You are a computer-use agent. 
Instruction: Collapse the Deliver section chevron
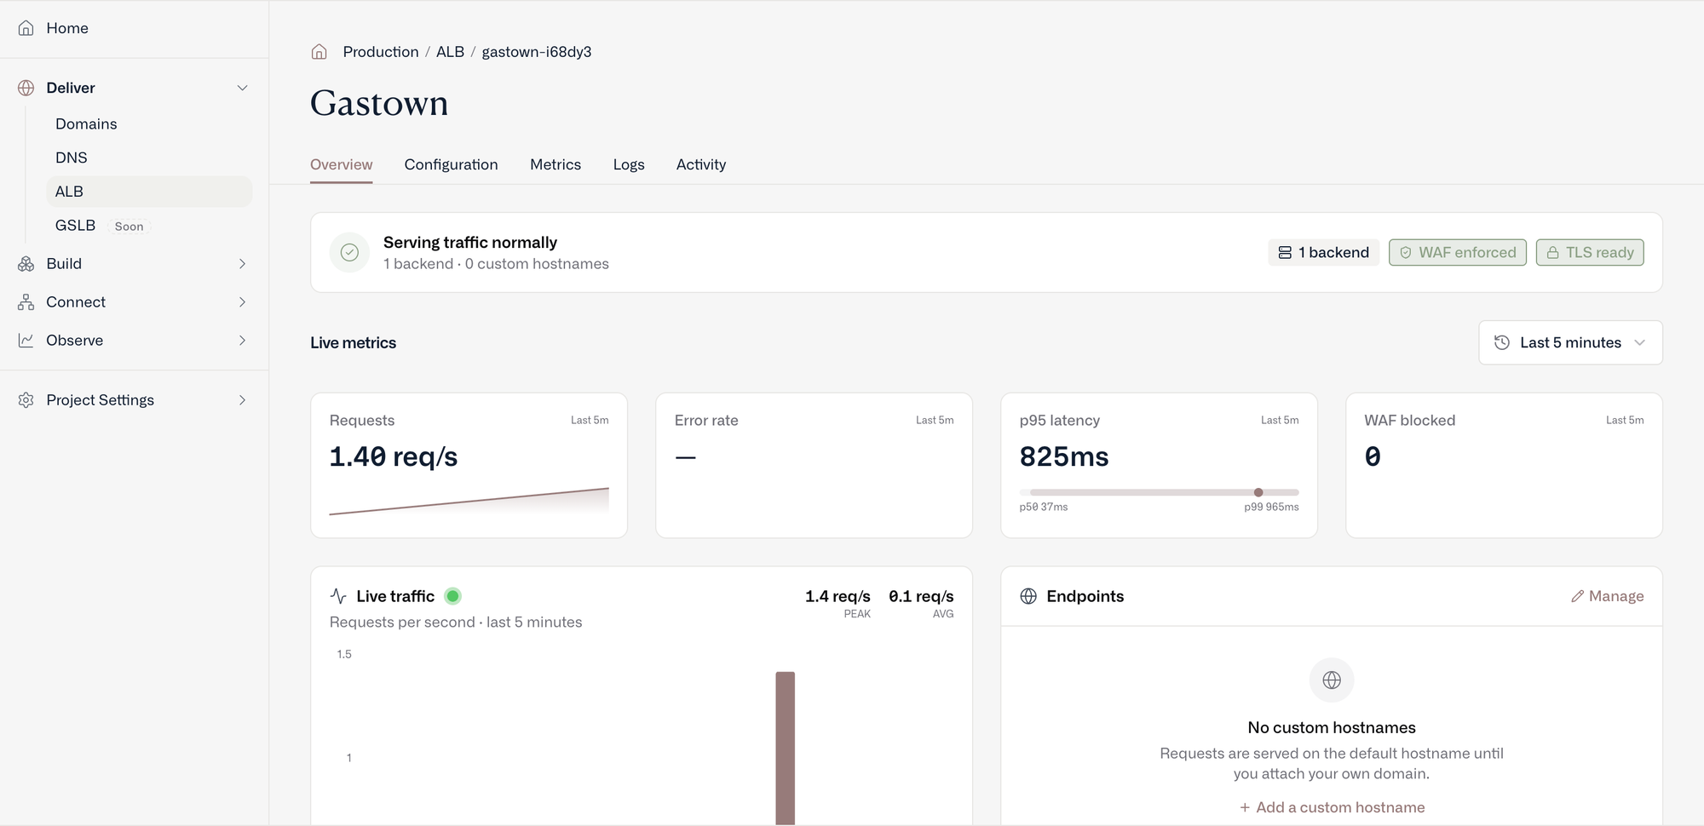(243, 88)
